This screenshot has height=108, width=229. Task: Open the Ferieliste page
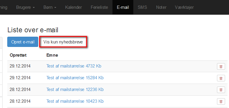99,7
